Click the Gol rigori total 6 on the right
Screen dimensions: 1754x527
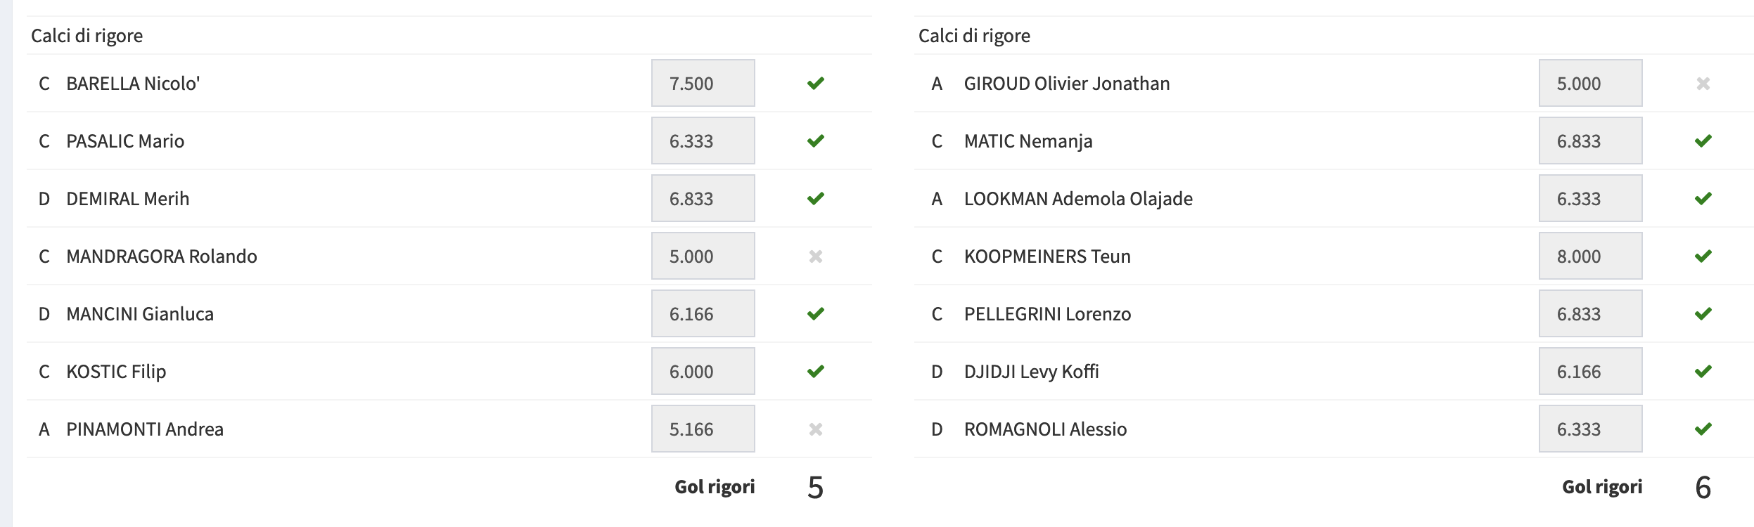[x=1703, y=487]
